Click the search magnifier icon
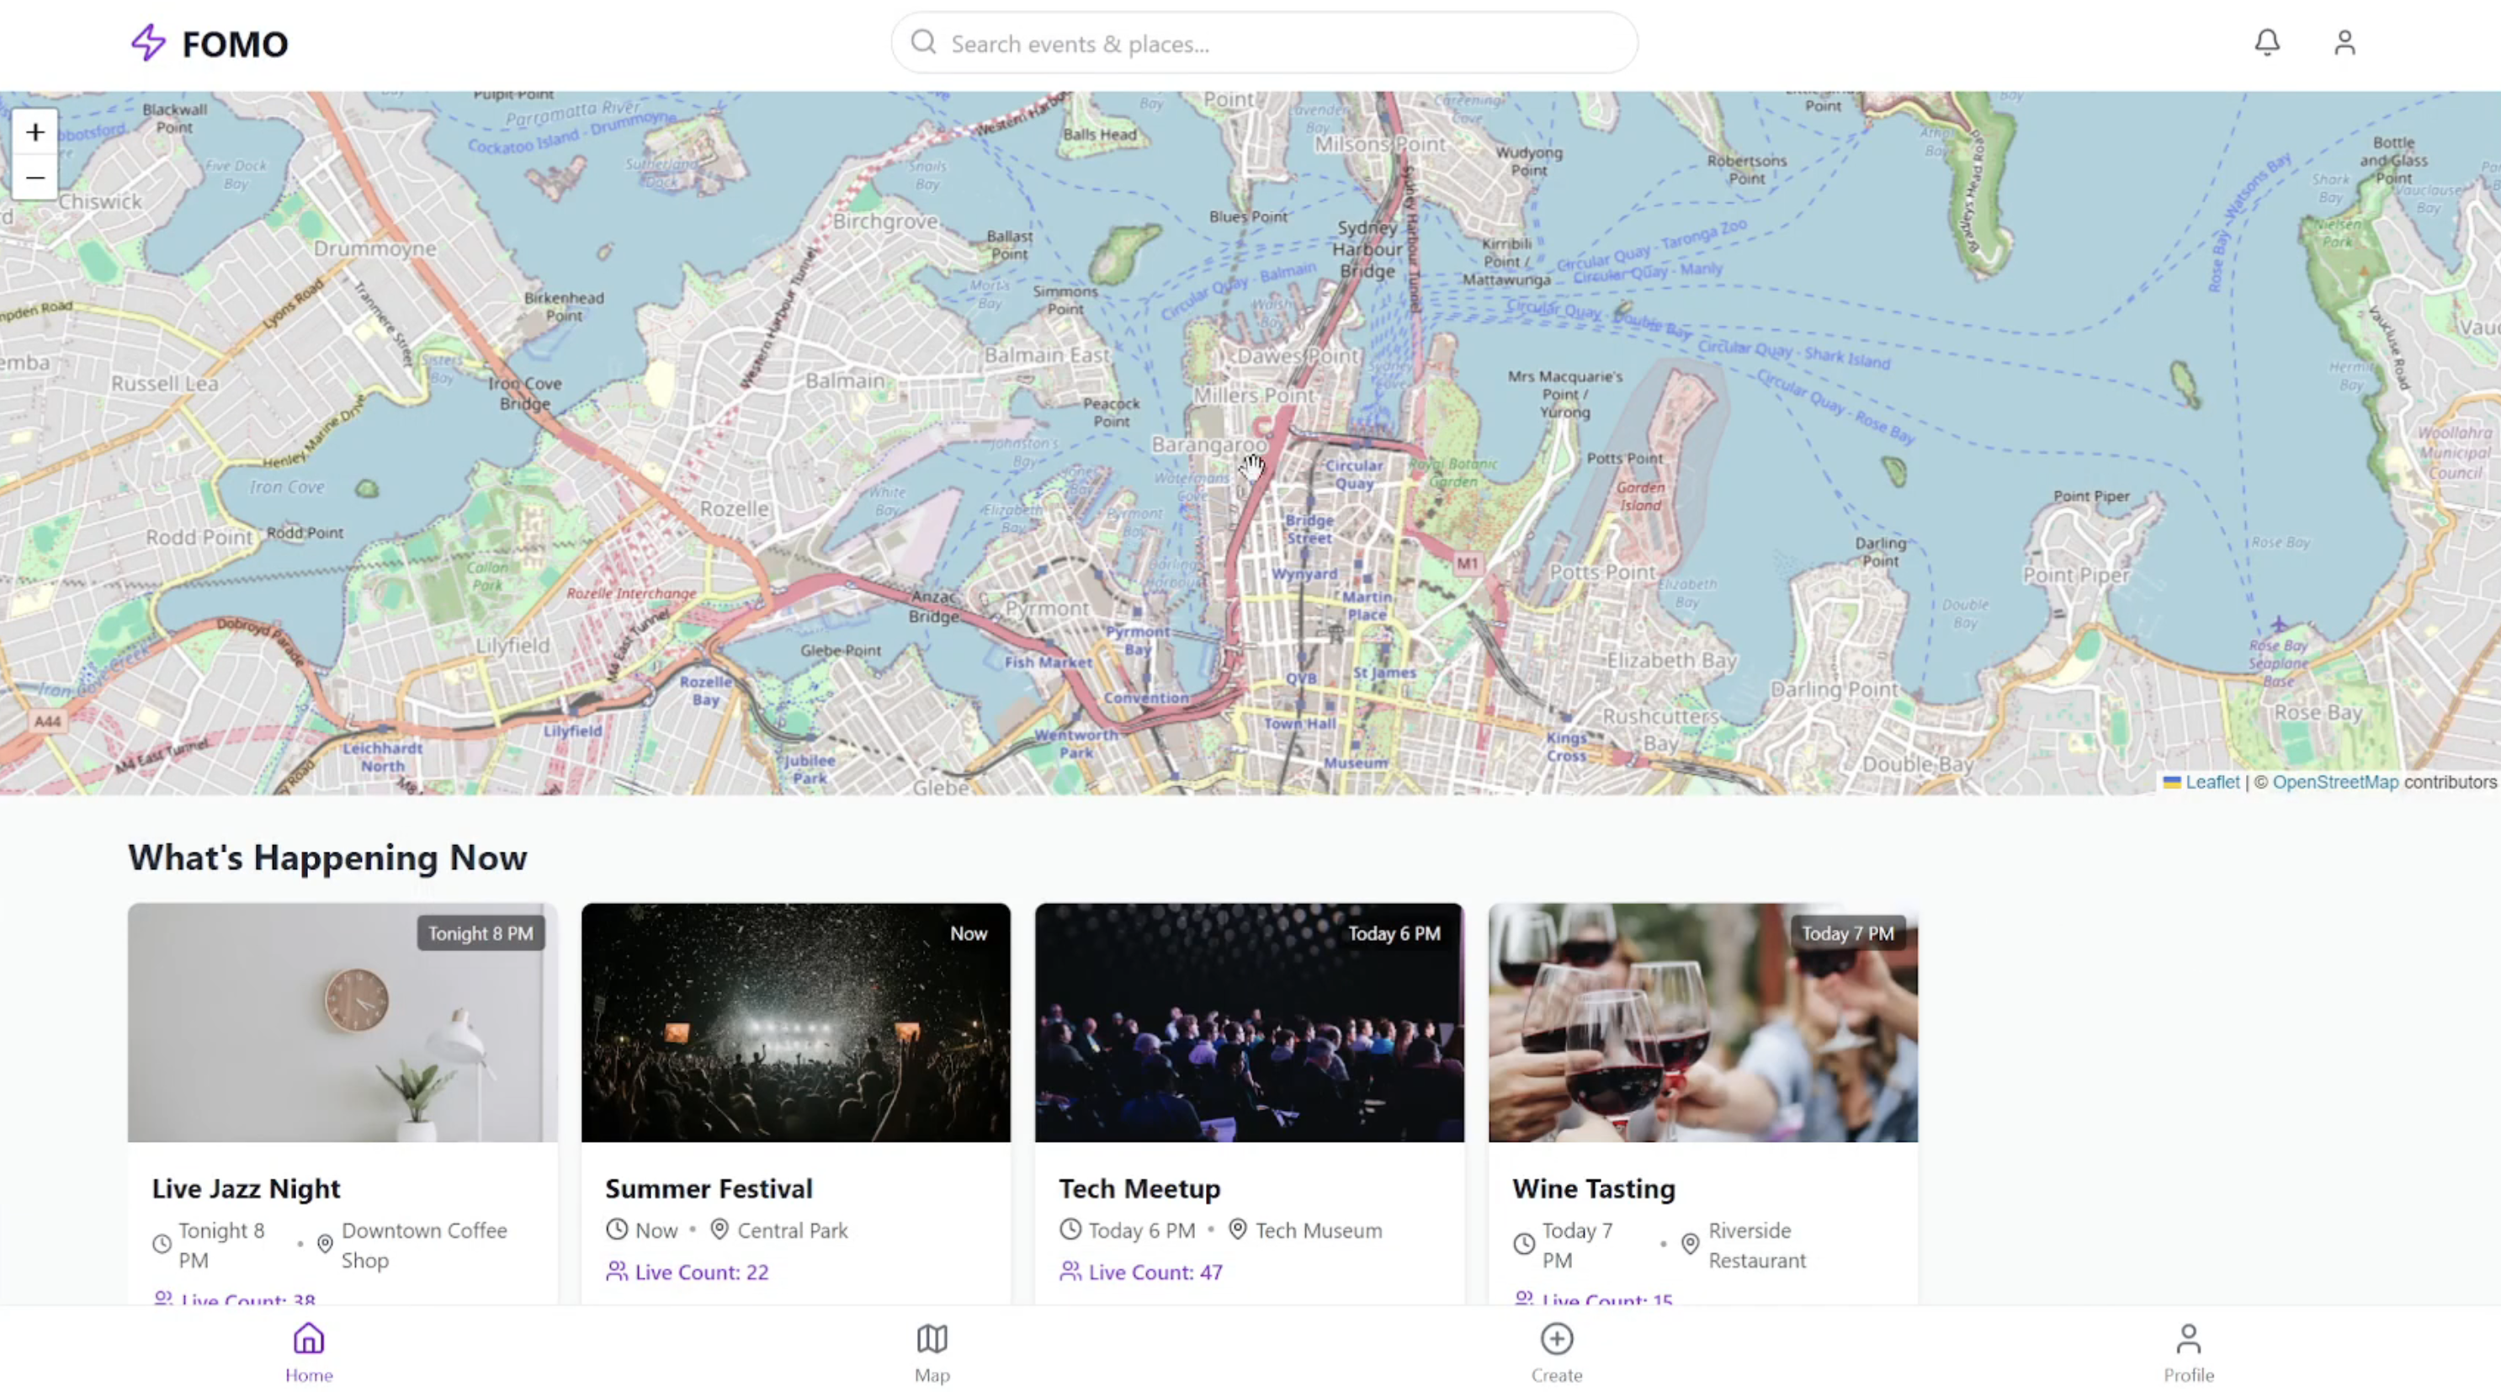Screen dimensions: 2501x1392 click(x=923, y=43)
